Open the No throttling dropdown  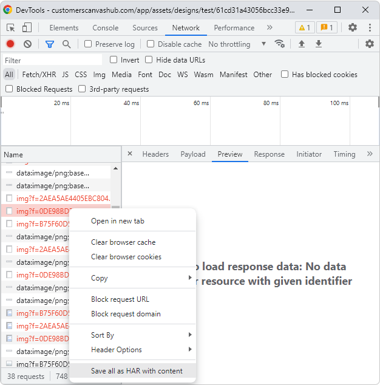[237, 44]
